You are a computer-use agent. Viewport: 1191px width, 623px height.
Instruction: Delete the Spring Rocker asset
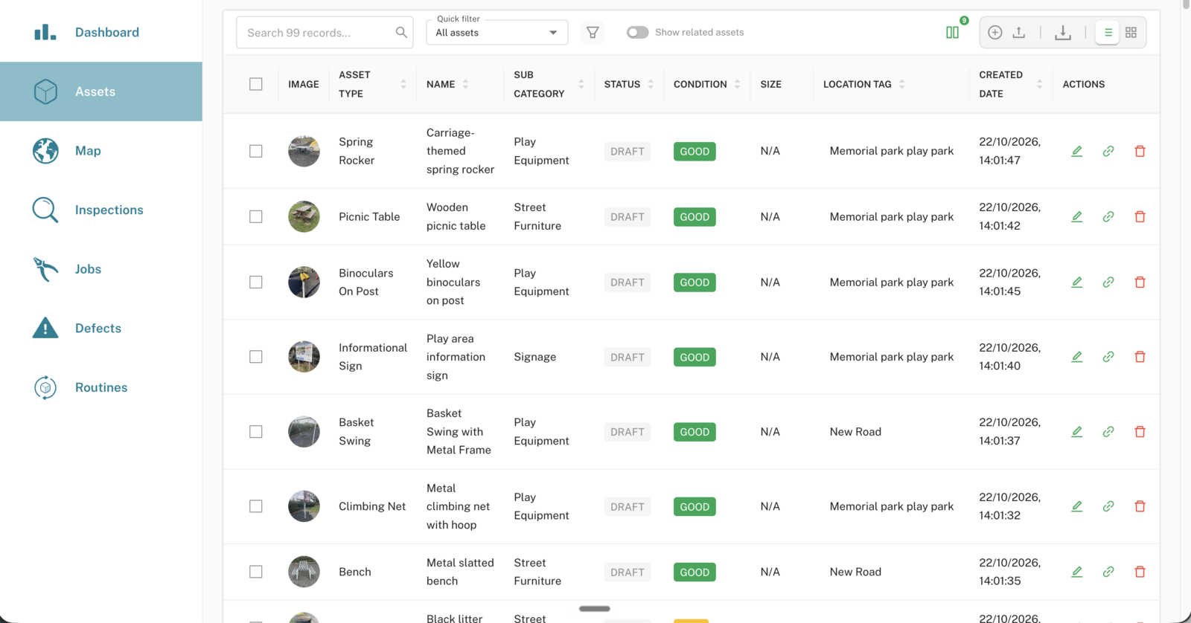pyautogui.click(x=1140, y=151)
